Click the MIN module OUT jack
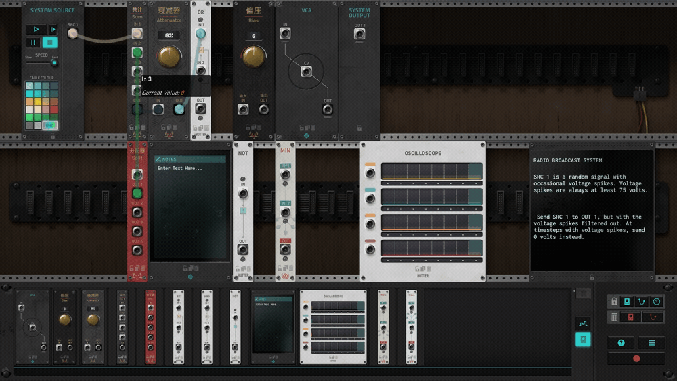 click(x=285, y=250)
